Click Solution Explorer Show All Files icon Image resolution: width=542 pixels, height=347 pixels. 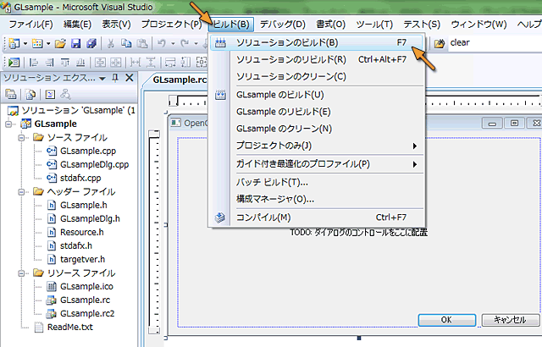click(x=30, y=94)
